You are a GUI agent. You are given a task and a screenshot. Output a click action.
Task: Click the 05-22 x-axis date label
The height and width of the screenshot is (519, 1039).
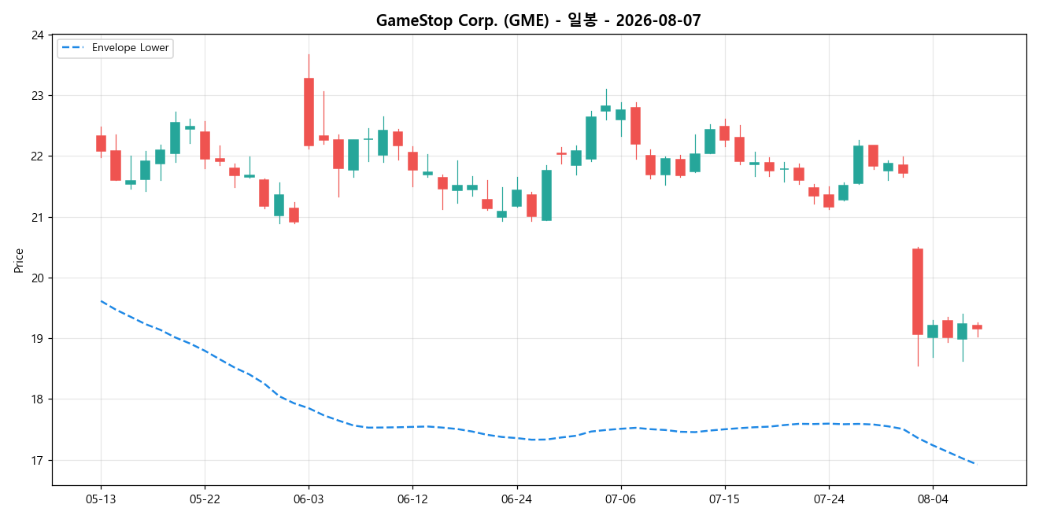coord(205,500)
